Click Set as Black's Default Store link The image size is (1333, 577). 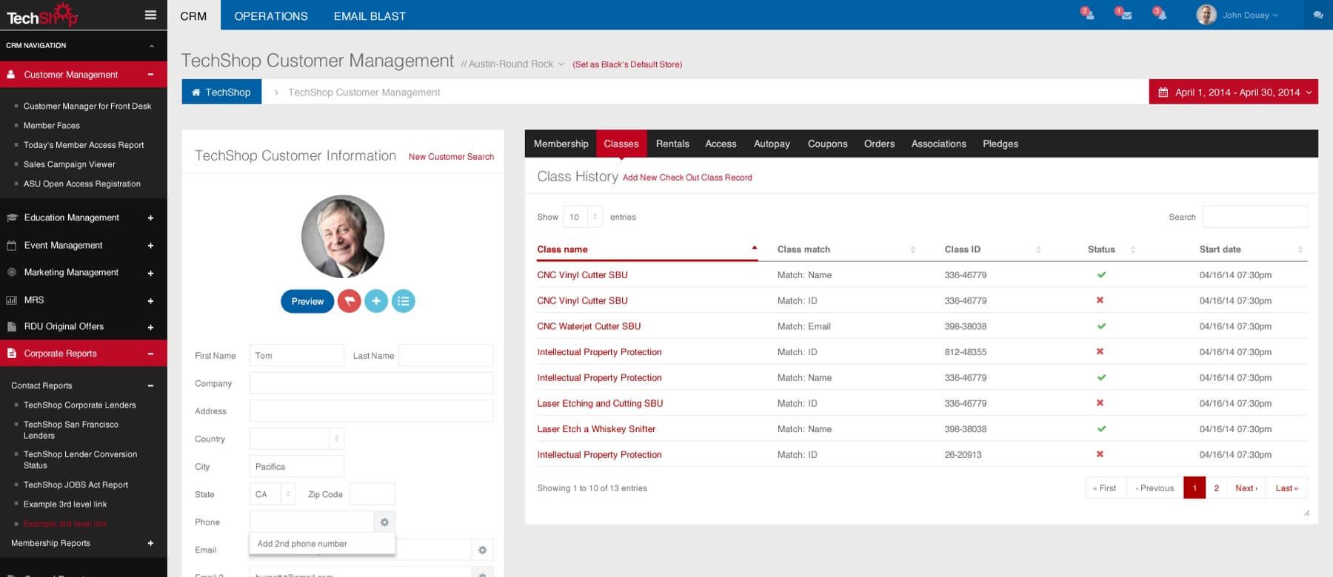(x=627, y=64)
